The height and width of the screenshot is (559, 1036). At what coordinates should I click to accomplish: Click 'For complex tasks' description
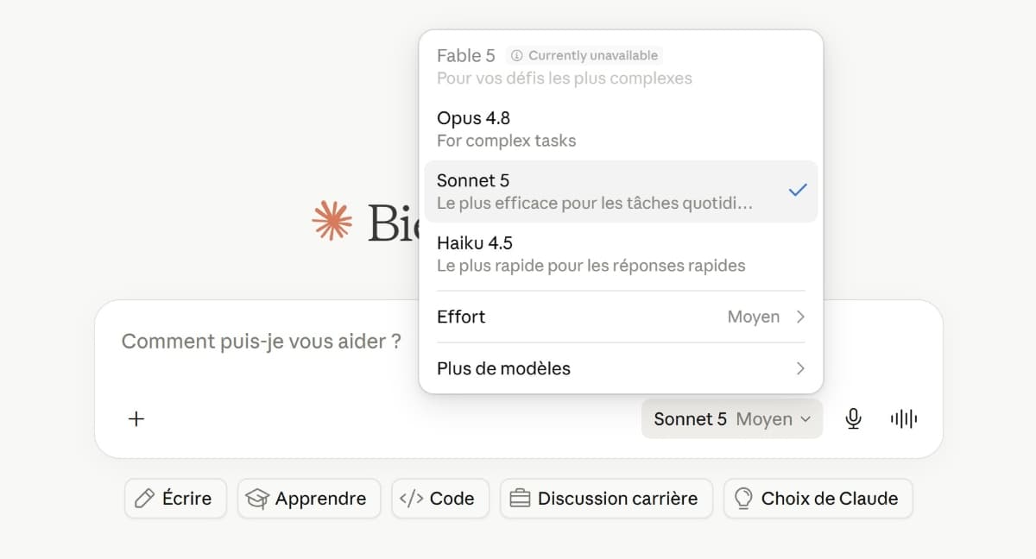click(506, 141)
